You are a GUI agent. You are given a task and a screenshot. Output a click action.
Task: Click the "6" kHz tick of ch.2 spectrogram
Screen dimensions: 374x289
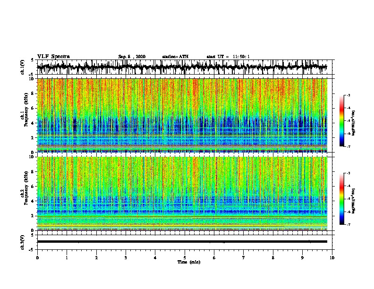tap(33, 187)
